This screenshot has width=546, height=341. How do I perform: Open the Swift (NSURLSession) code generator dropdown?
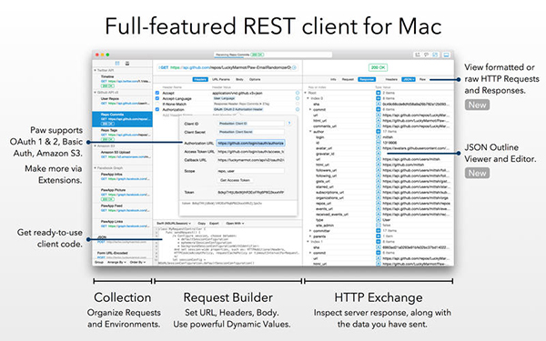(174, 223)
